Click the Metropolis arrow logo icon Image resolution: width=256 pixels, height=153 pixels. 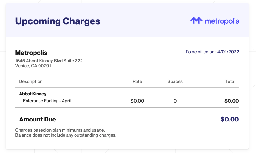(x=196, y=21)
